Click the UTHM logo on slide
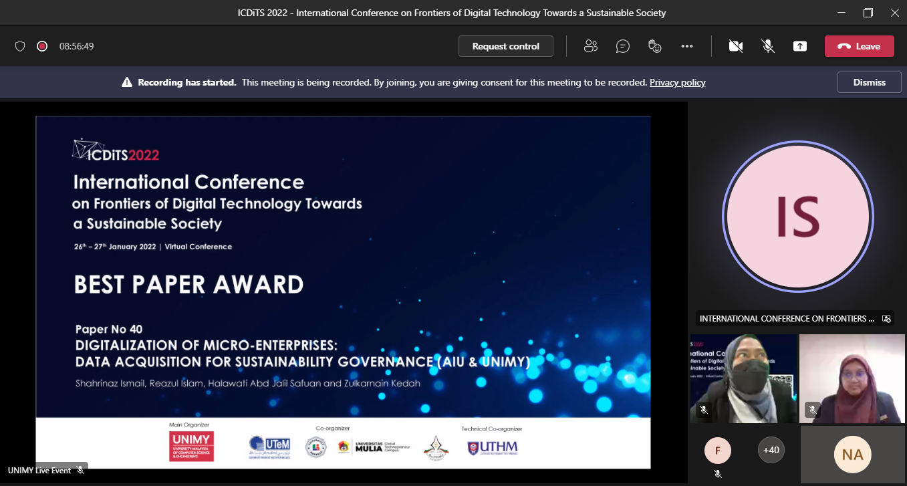This screenshot has width=907, height=486. pyautogui.click(x=493, y=447)
